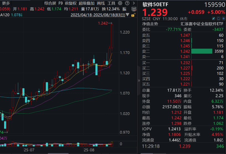Open 前复权 price adjustment options

click(71, 3)
